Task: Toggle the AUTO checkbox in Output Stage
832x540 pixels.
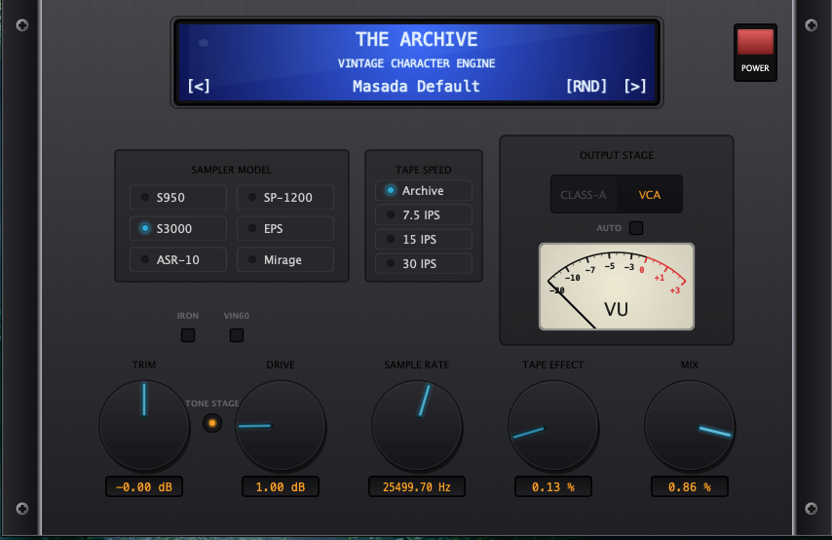Action: (x=636, y=228)
